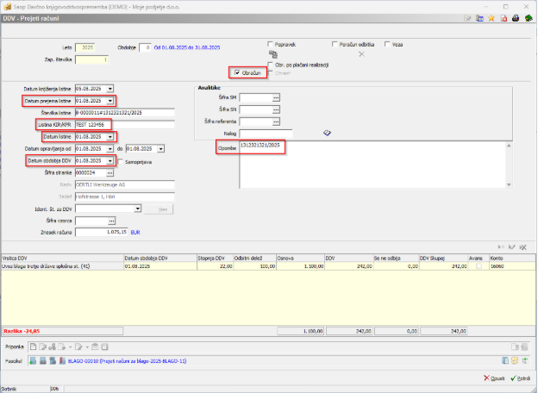538x393 pixels.
Task: Expand Ident. št. za DDV combo box
Action: pos(137,209)
